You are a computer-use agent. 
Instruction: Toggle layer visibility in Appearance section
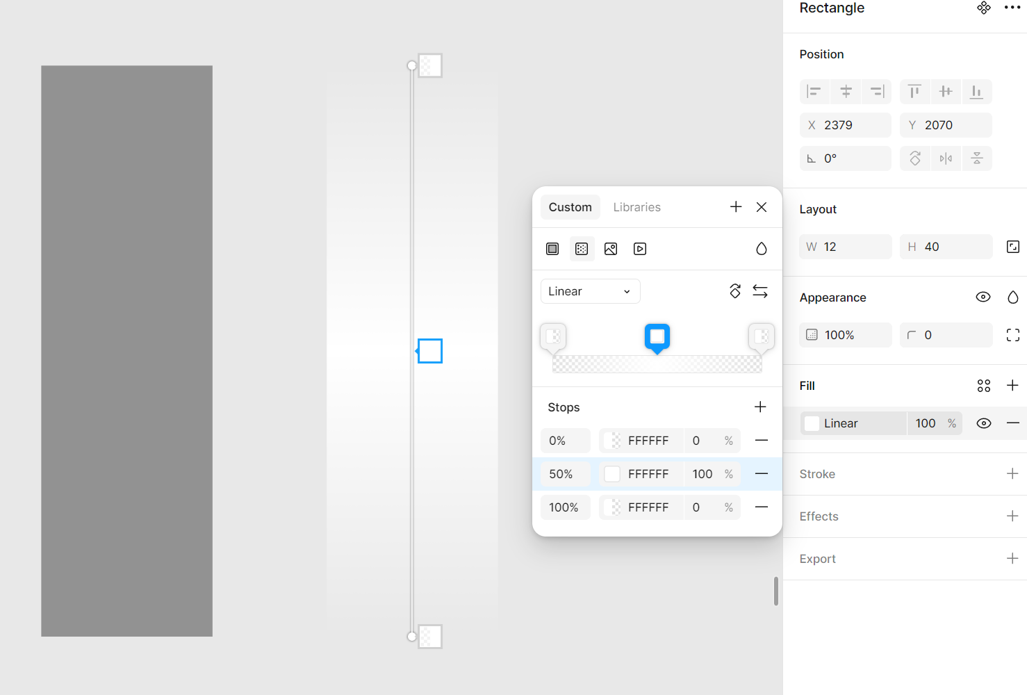click(x=983, y=297)
